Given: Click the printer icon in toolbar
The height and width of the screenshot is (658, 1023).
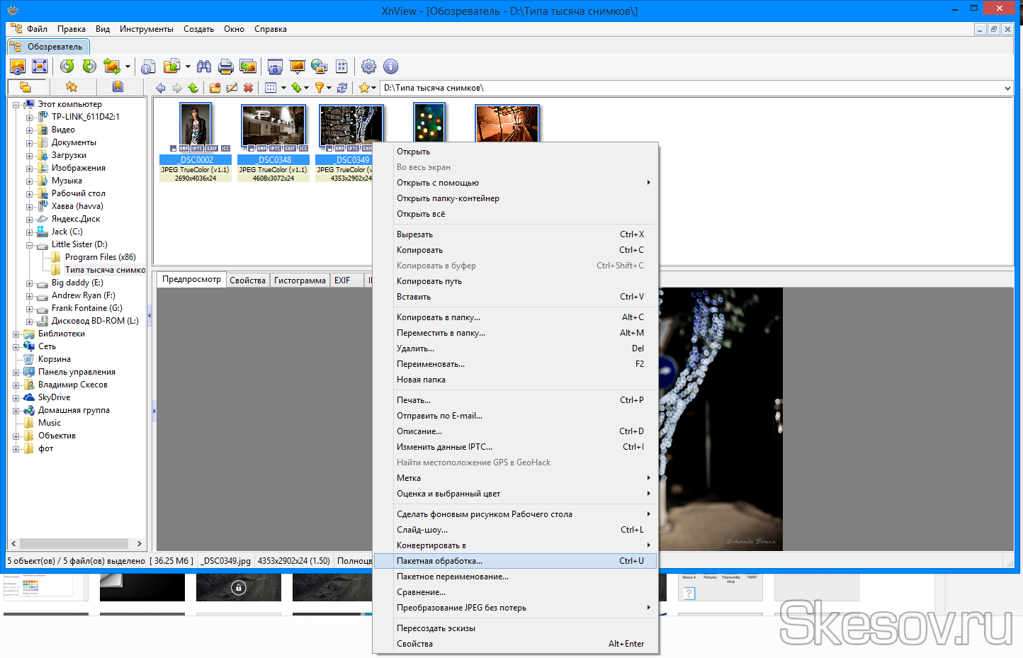Looking at the screenshot, I should (226, 67).
